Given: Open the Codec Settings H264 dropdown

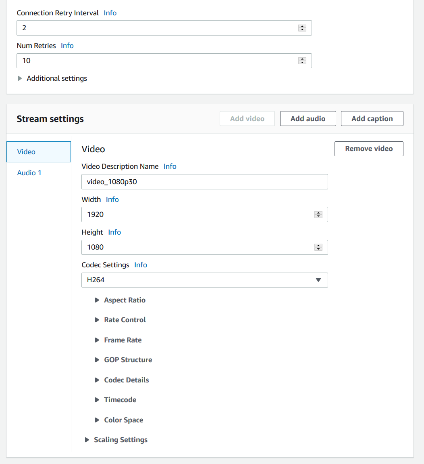Looking at the screenshot, I should point(205,280).
